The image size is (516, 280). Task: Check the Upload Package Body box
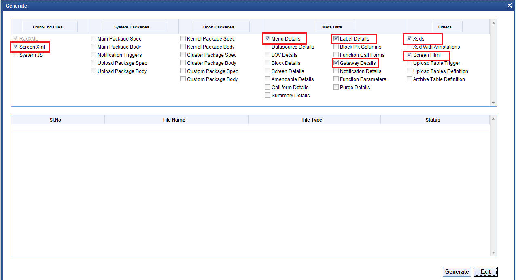coord(94,71)
